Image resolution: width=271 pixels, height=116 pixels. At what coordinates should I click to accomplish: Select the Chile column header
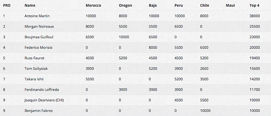click(205, 5)
